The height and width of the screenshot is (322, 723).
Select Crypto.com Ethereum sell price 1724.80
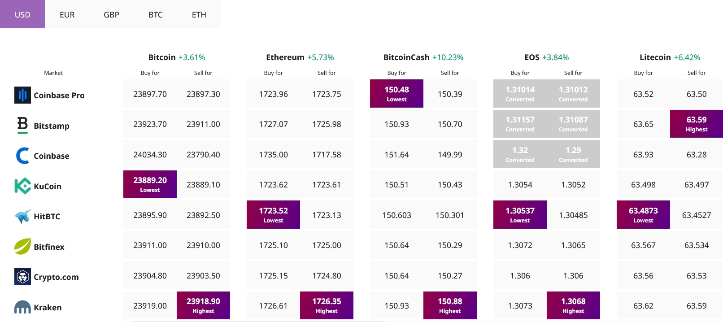pyautogui.click(x=327, y=275)
